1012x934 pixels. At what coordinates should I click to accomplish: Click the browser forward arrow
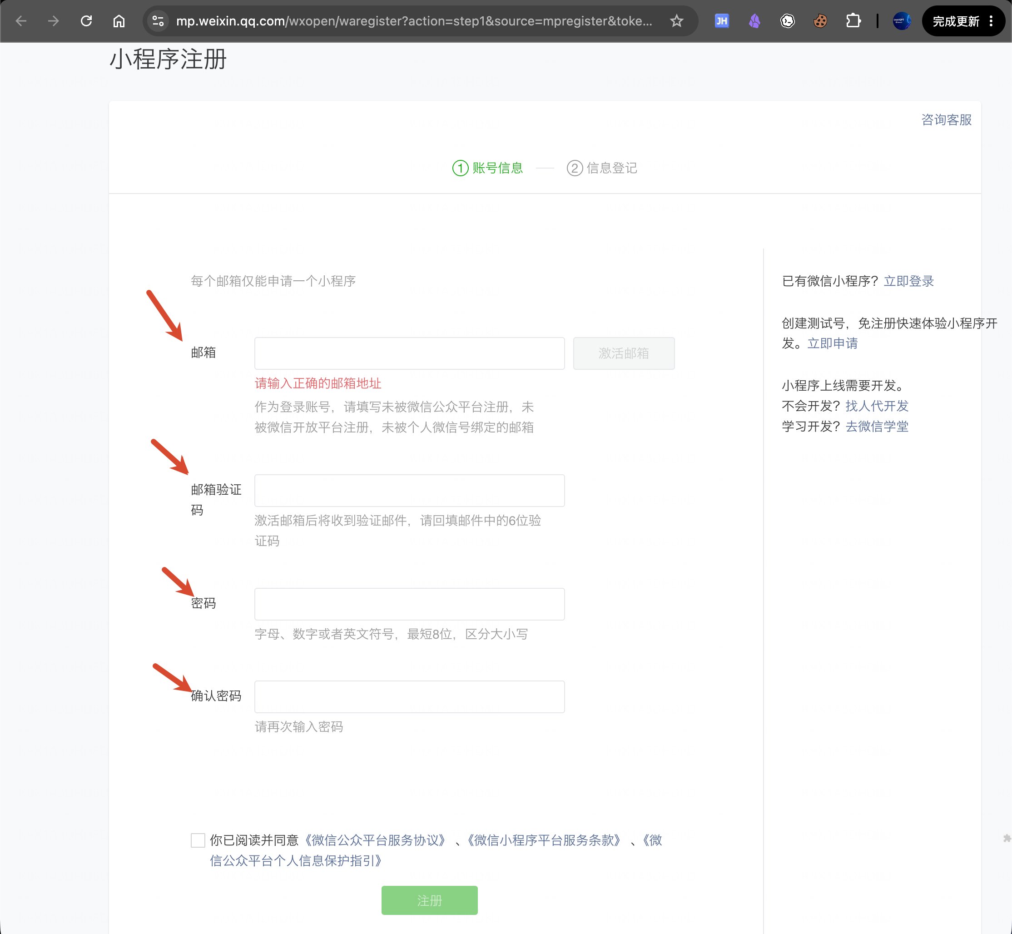coord(53,21)
